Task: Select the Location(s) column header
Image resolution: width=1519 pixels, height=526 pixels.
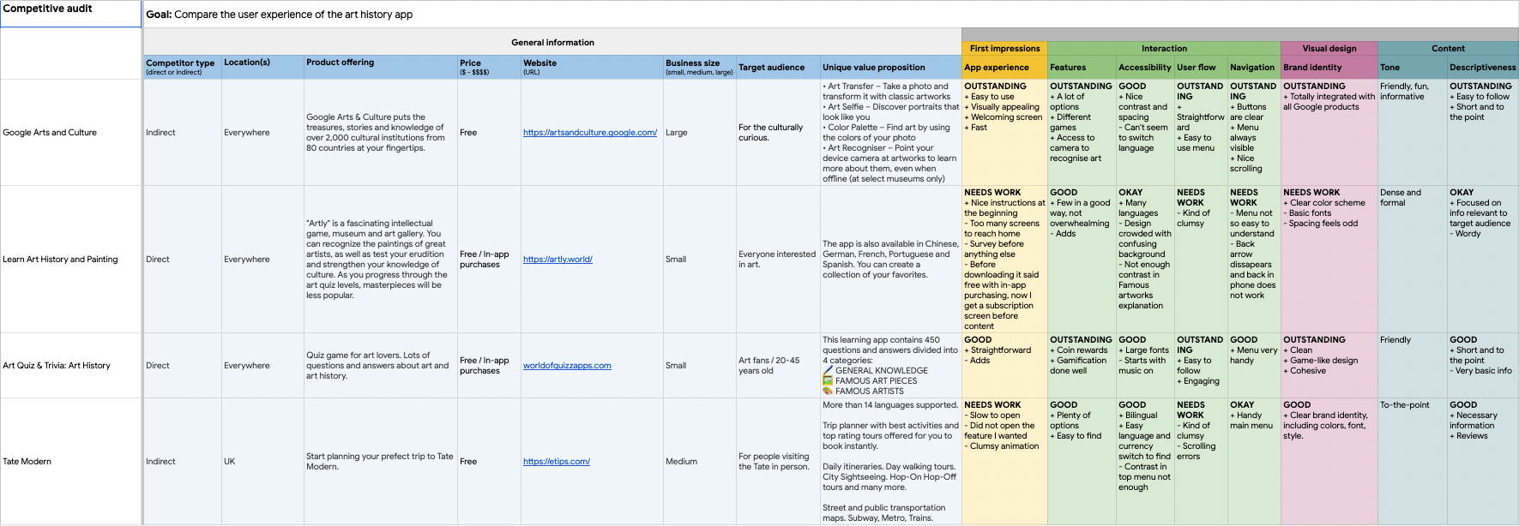Action: (262, 68)
